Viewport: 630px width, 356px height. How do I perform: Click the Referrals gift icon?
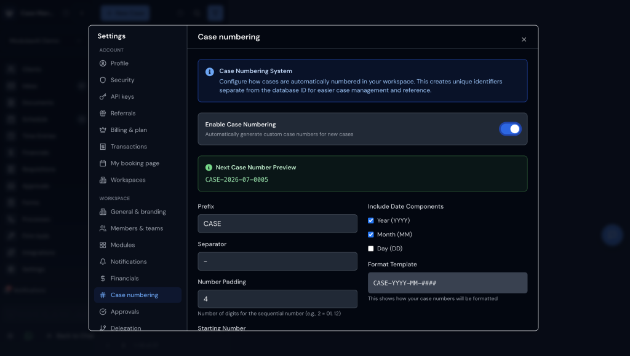point(103,113)
